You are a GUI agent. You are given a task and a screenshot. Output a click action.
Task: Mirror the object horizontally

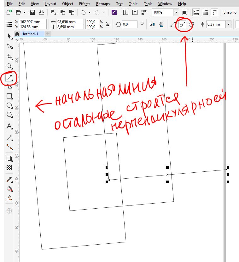click(x=152, y=24)
